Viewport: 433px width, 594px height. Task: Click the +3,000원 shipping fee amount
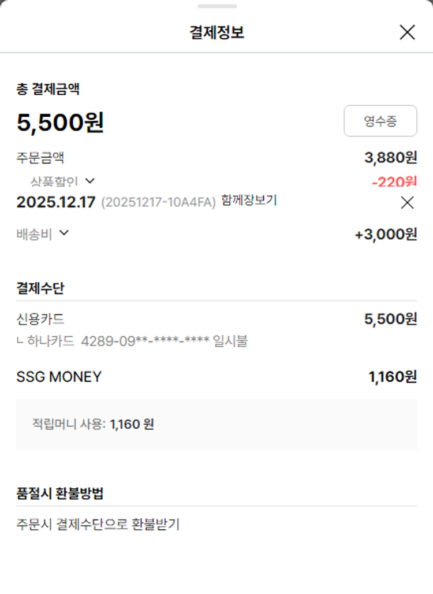point(385,234)
